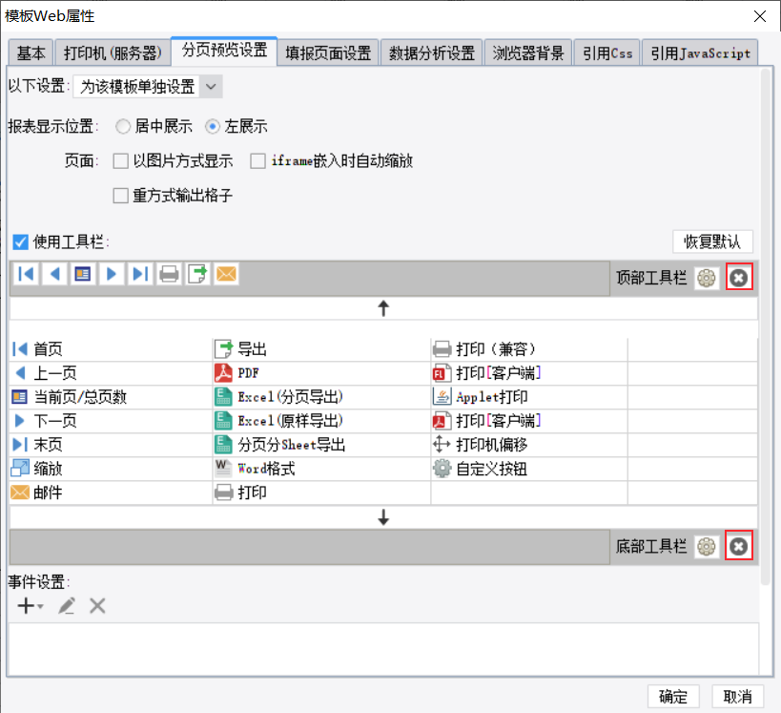This screenshot has width=781, height=713.
Task: Move selected item down to bottom toolbar
Action: (x=383, y=517)
